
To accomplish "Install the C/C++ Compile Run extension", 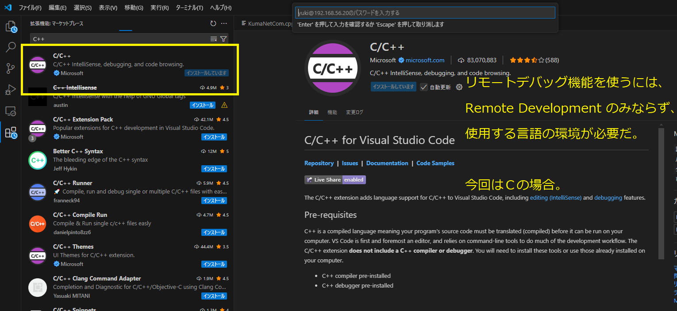I will (x=214, y=232).
